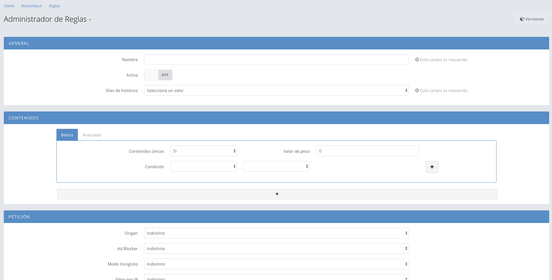Open the Días de histórico dropdown

click(276, 90)
